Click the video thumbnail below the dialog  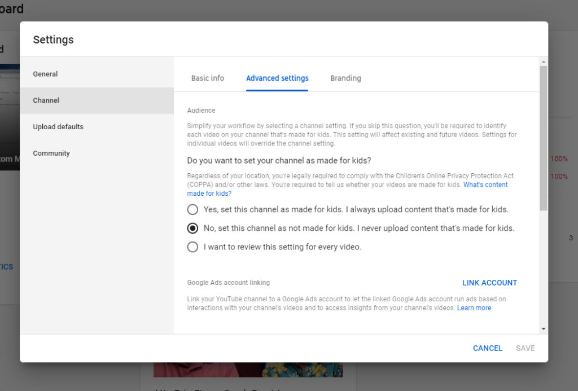coord(248,370)
